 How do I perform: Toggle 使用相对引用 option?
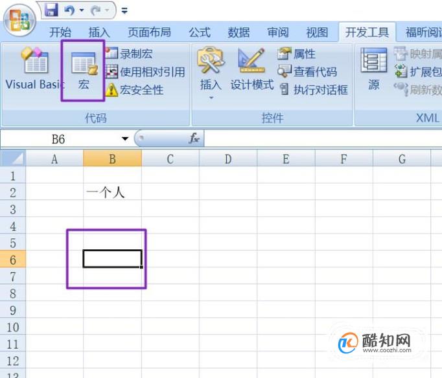[x=145, y=72]
